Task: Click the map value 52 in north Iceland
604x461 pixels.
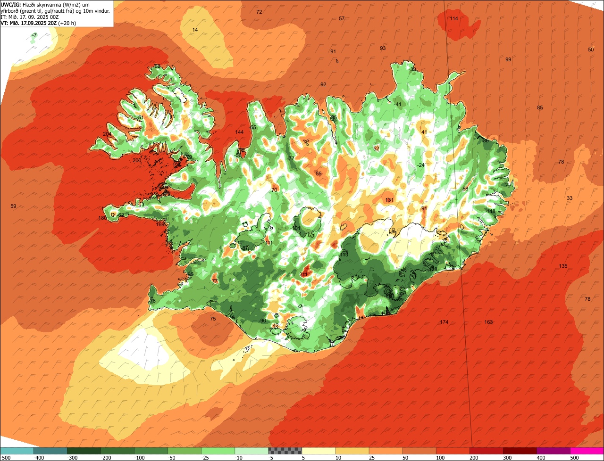Action: [376, 148]
